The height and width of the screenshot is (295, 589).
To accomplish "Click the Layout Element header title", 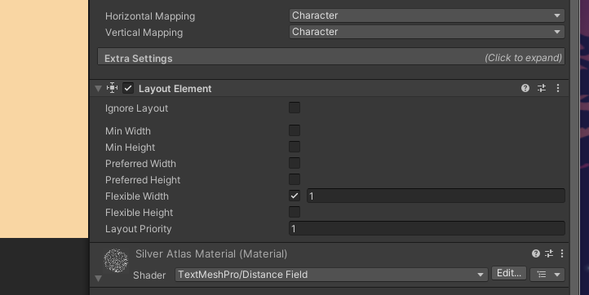I will pos(175,89).
